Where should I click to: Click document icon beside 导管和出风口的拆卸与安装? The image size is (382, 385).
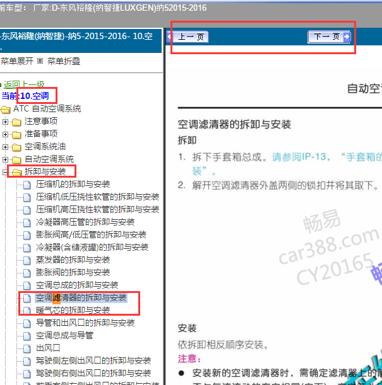[27, 323]
